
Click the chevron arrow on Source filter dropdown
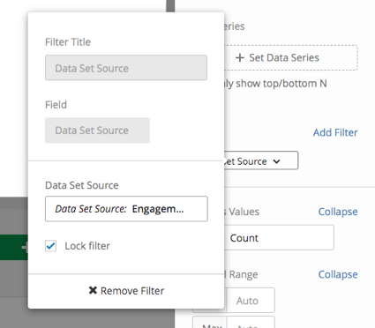pyautogui.click(x=276, y=161)
